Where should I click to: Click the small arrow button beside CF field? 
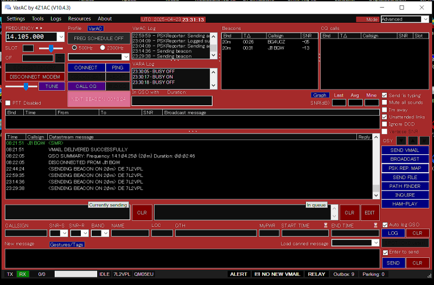pyautogui.click(x=60, y=58)
